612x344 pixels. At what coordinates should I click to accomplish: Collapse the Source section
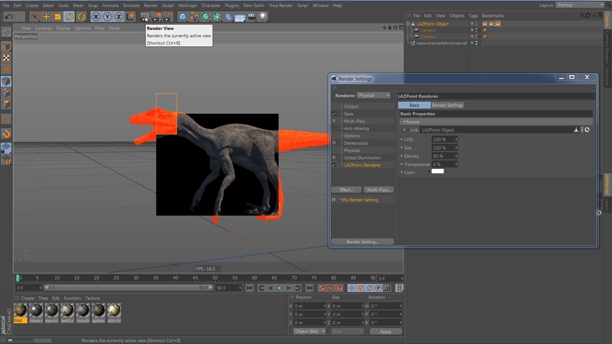[x=404, y=122]
